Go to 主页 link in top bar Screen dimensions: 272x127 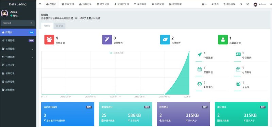click(x=215, y=4)
